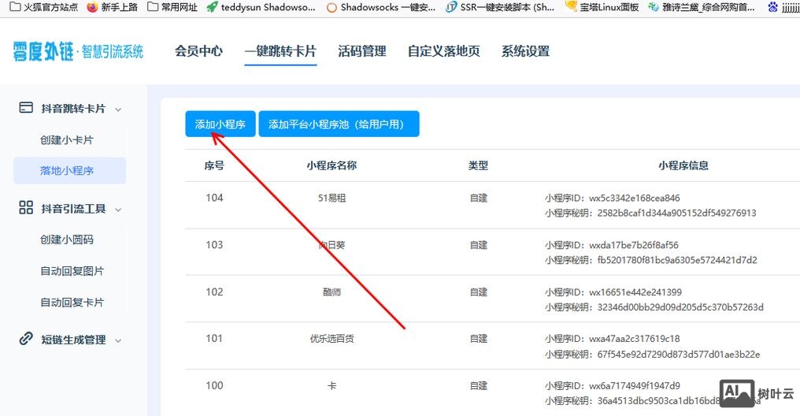Open the teddysun Shadowsocks bookmark
The image size is (800, 416).
[261, 6]
